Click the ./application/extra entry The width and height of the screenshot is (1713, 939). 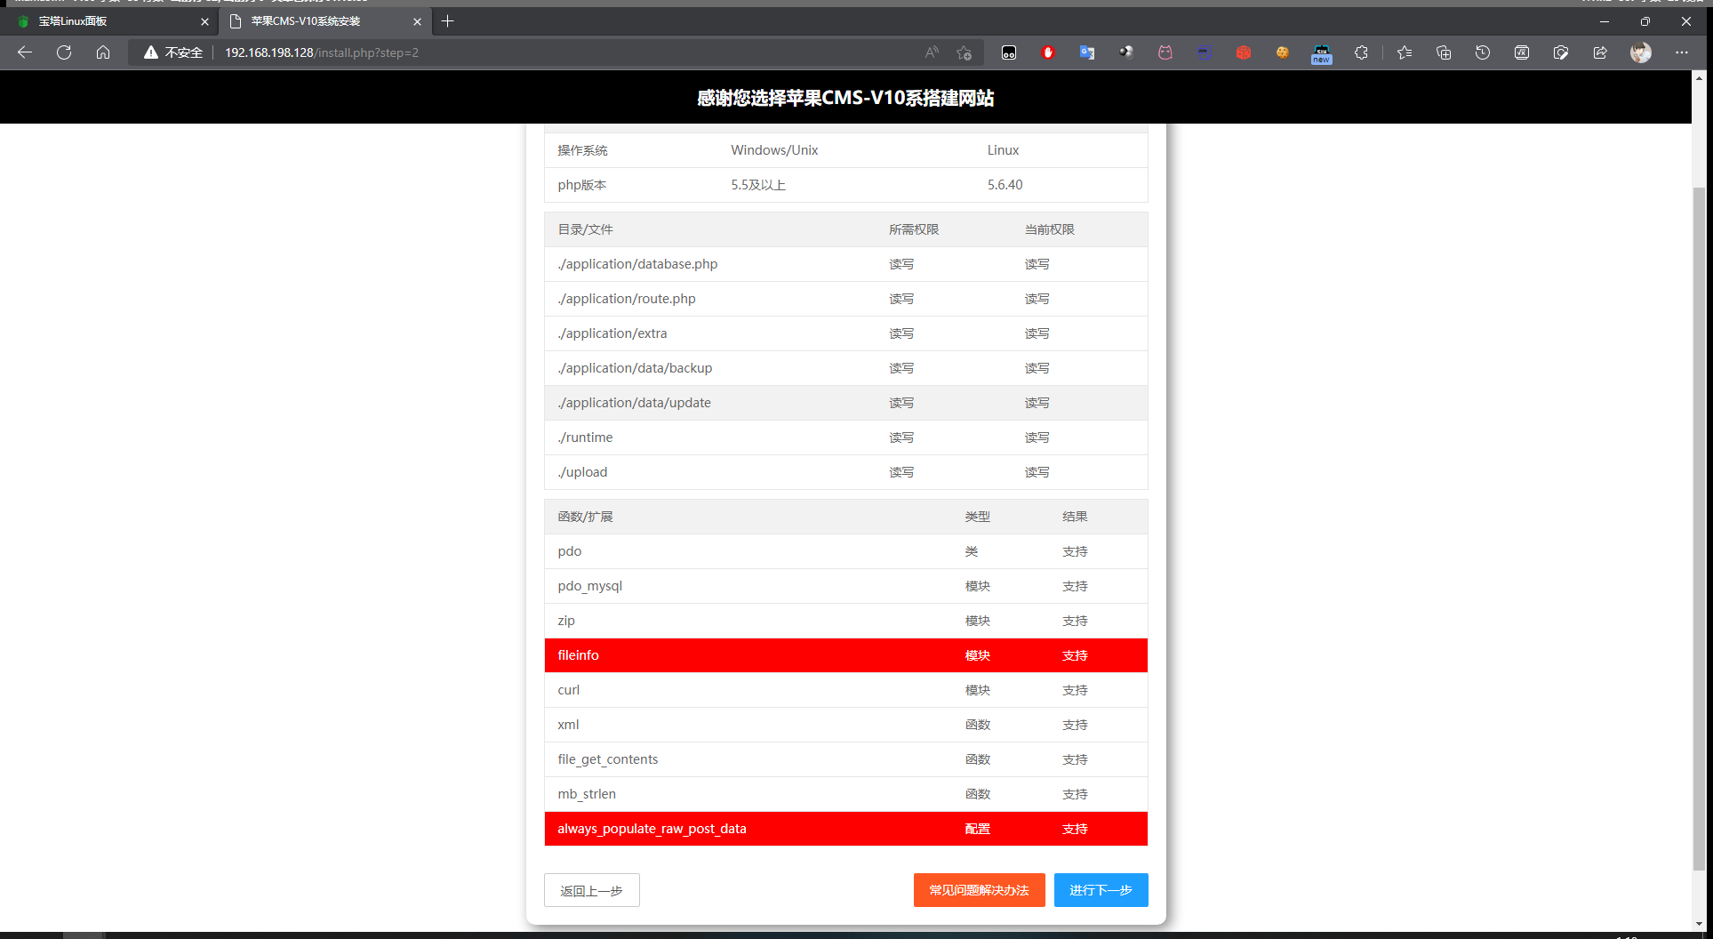[x=612, y=333]
